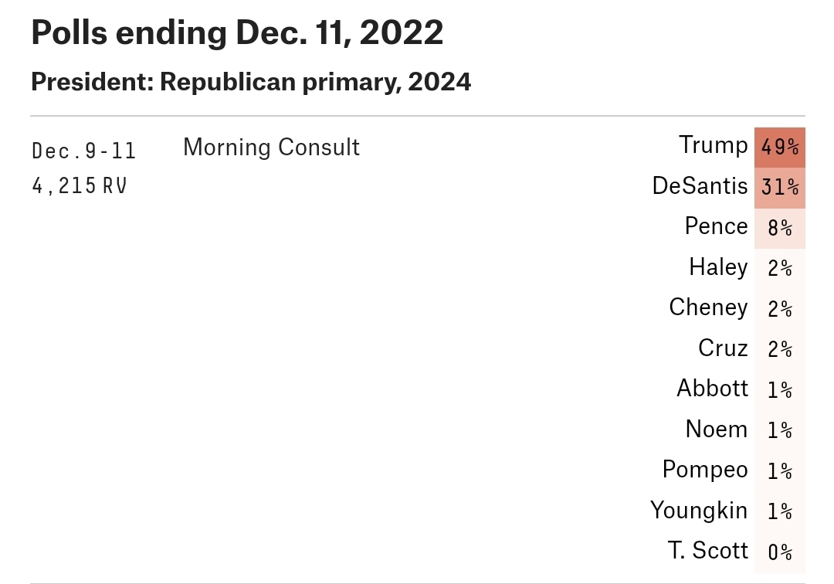834x584 pixels.
Task: Click the Morning Consult pollster link
Action: pos(271,147)
